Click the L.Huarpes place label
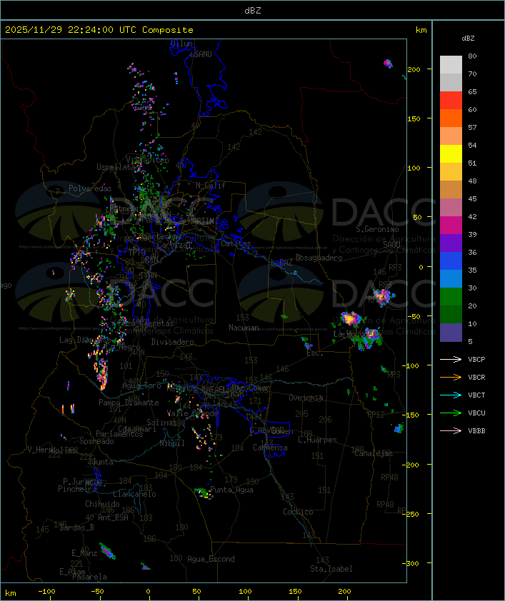This screenshot has height=601, width=505. point(317,440)
